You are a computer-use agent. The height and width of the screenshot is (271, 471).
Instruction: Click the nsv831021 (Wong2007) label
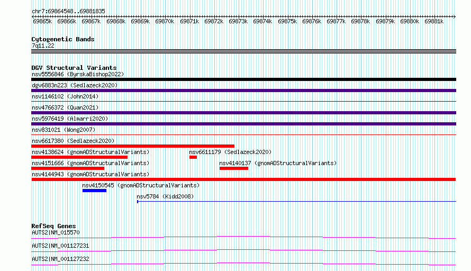coord(64,130)
